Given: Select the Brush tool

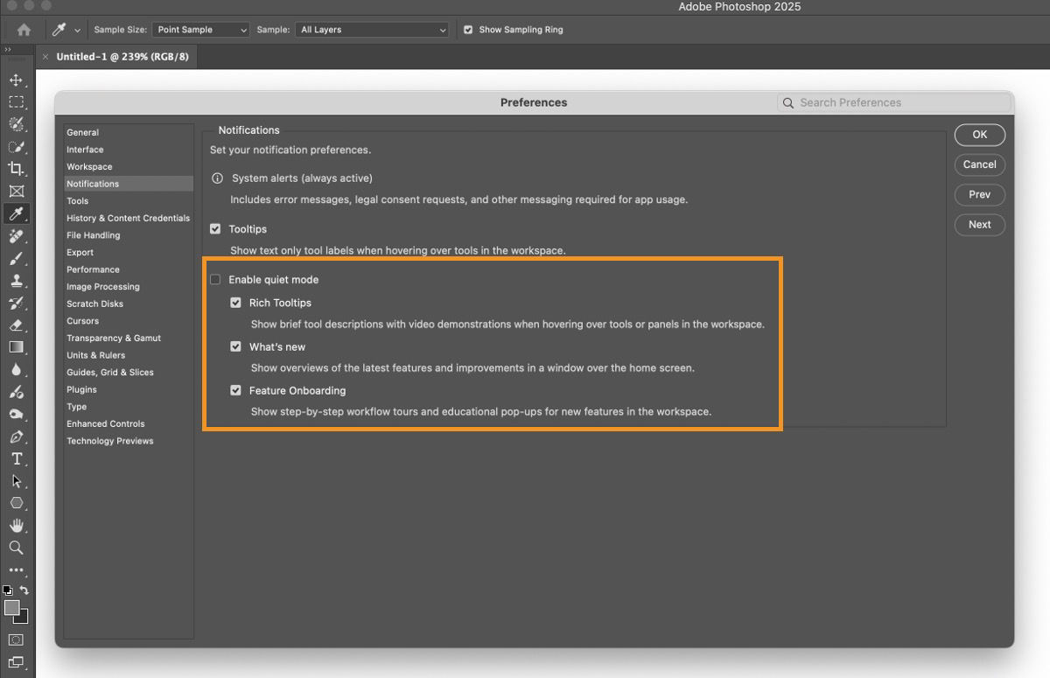Looking at the screenshot, I should (17, 258).
